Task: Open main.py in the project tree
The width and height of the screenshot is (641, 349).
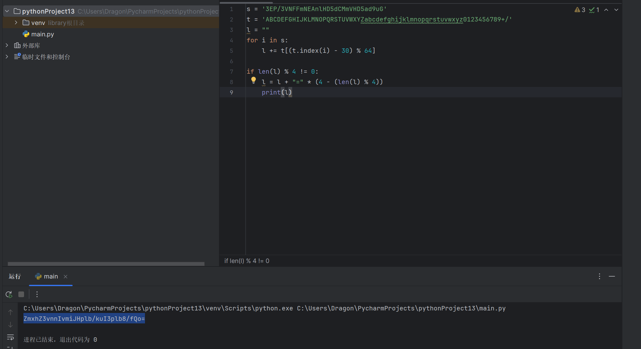Action: [x=42, y=34]
